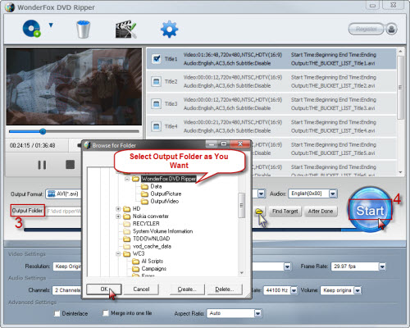Open the Load DVD dropdown arrow
The width and height of the screenshot is (410, 328).
coord(51,25)
